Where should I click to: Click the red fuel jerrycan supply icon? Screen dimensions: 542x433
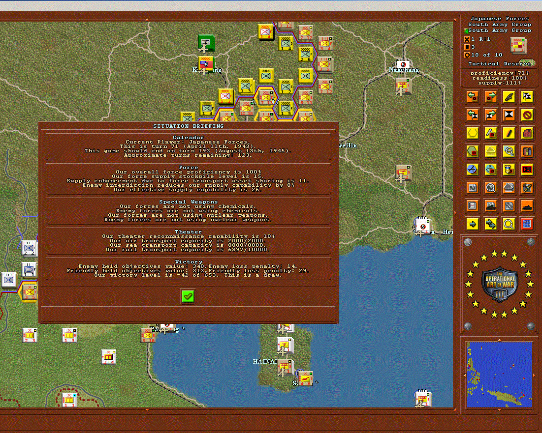[527, 133]
